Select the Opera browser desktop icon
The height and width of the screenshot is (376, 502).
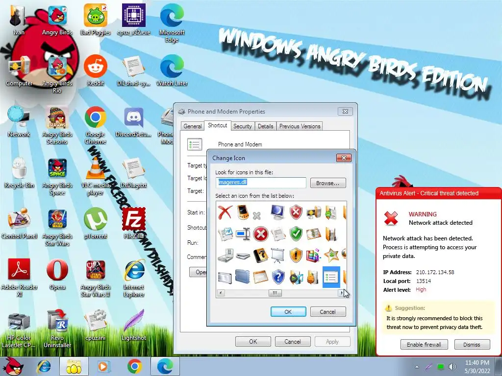click(57, 274)
